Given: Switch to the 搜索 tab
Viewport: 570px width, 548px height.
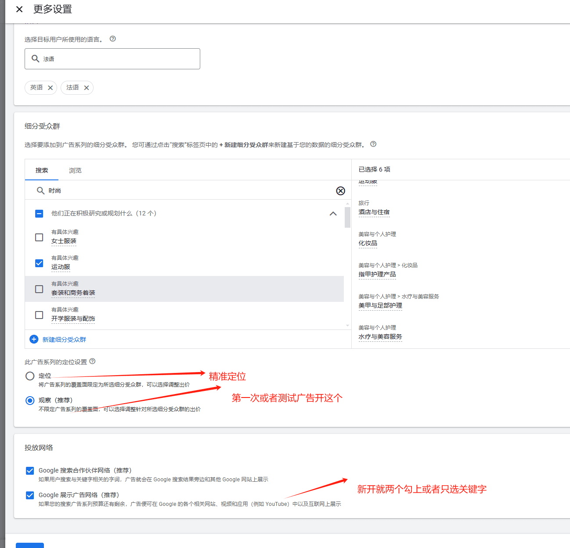Looking at the screenshot, I should [42, 170].
